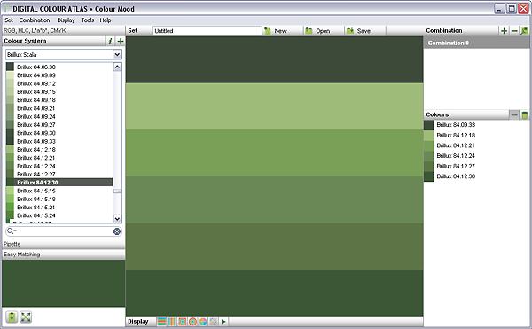Switch to concentric squares display
Screen dimensions: 532x329
pyautogui.click(x=182, y=321)
